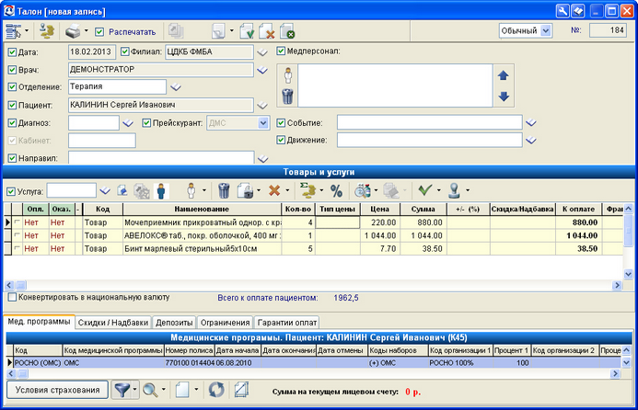
Task: Click the Условия страхования button
Action: pyautogui.click(x=57, y=390)
